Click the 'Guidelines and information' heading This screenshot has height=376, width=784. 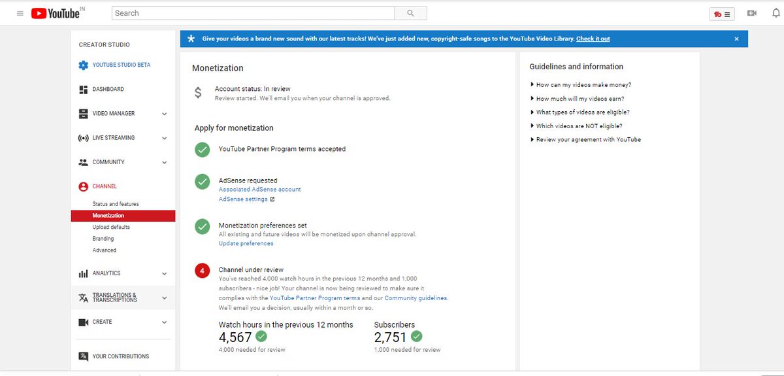point(576,67)
